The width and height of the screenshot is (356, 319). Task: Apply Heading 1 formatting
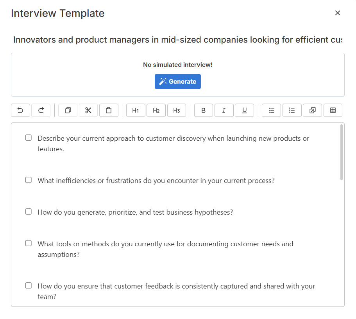[136, 110]
